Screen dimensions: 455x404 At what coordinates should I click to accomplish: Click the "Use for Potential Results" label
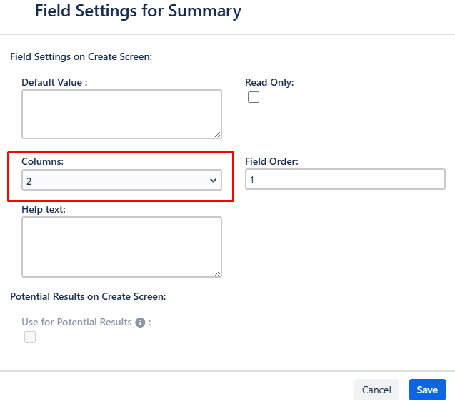[76, 322]
